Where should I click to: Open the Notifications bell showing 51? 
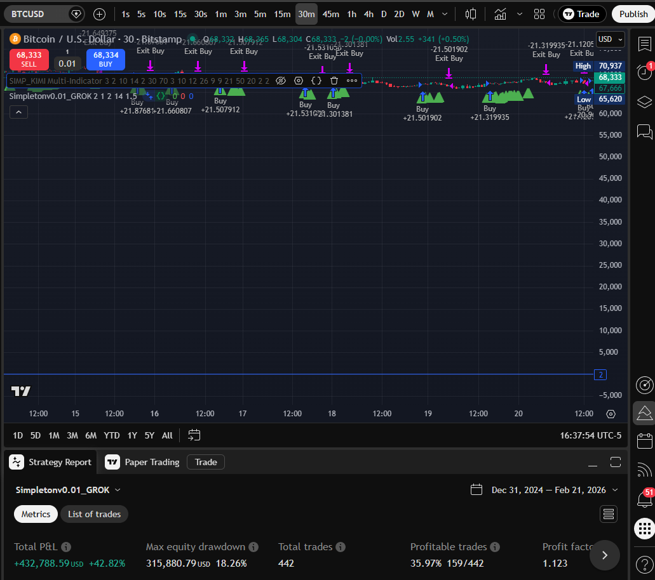644,499
